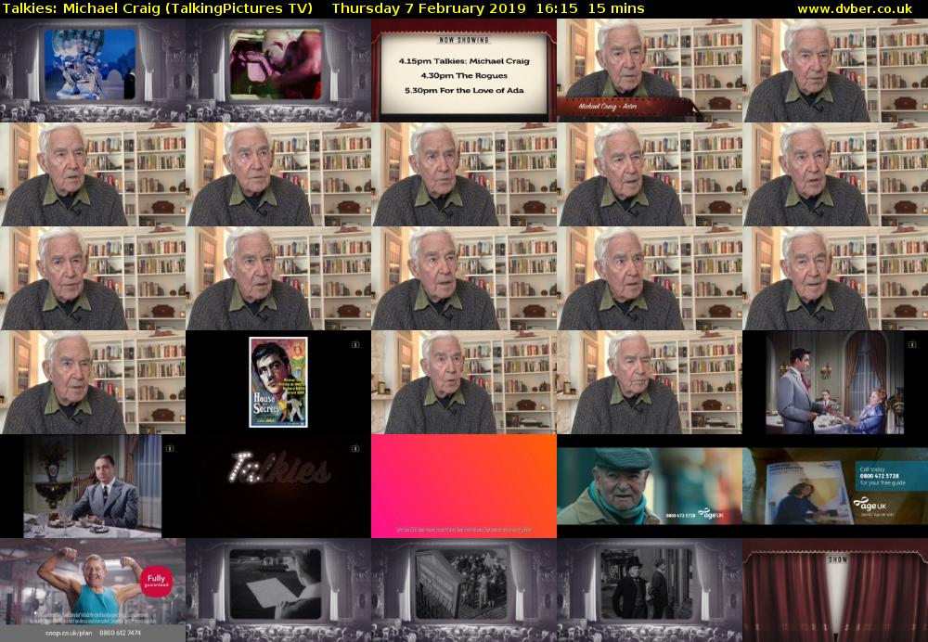Open the Age UK Call today brochure thumbnail
Image resolution: width=928 pixels, height=642 pixels.
(x=835, y=486)
